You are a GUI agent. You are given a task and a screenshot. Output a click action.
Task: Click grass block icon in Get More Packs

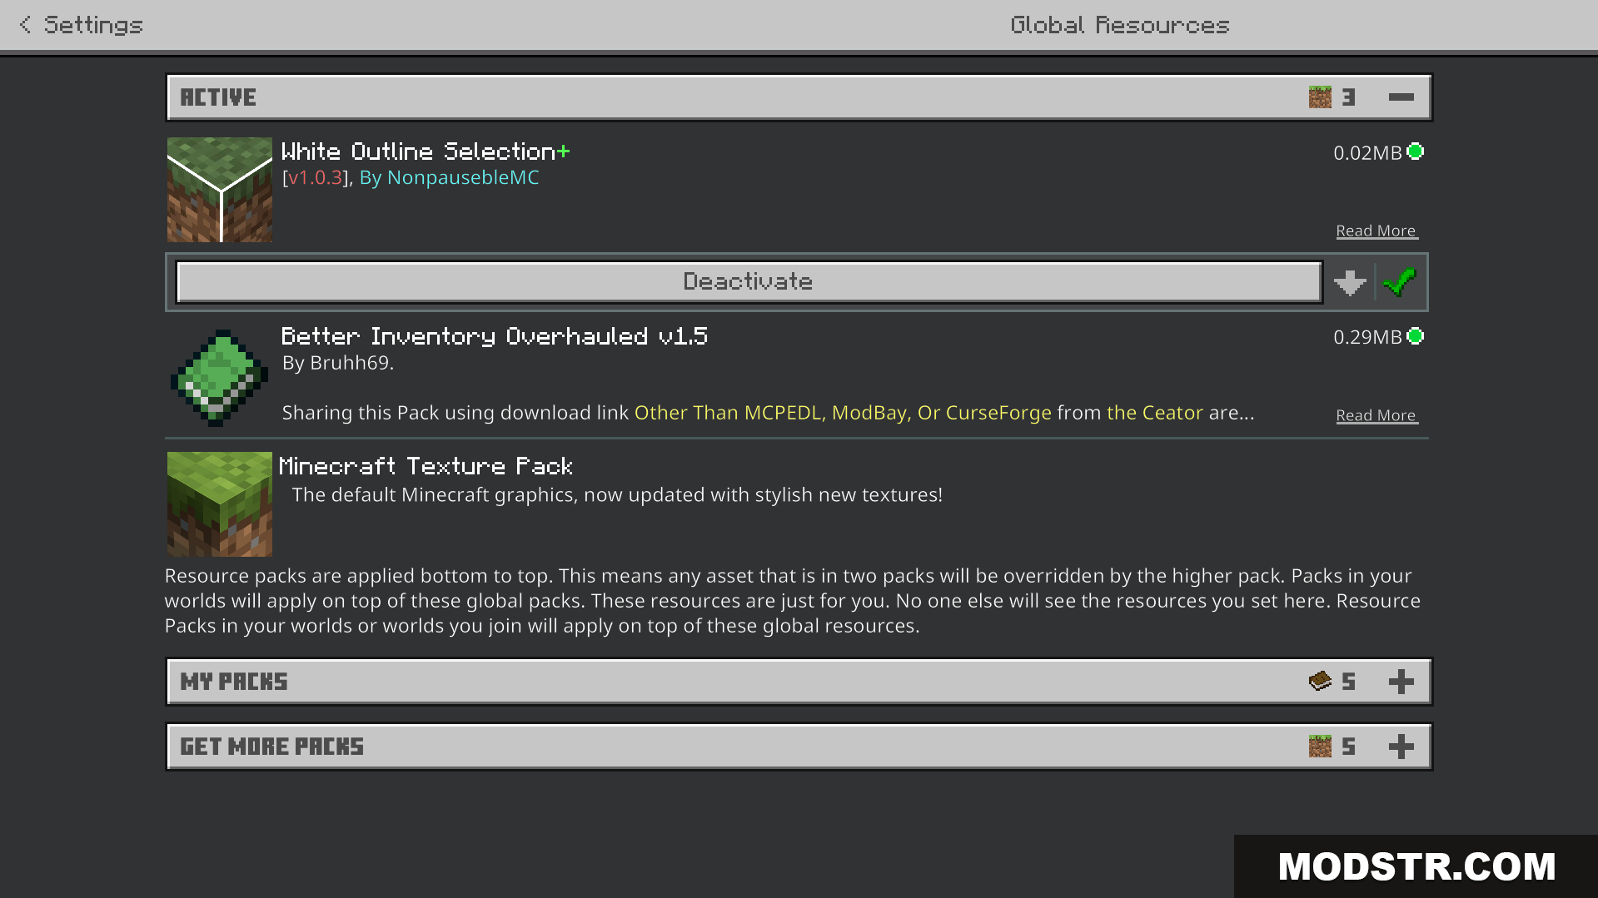[1320, 747]
